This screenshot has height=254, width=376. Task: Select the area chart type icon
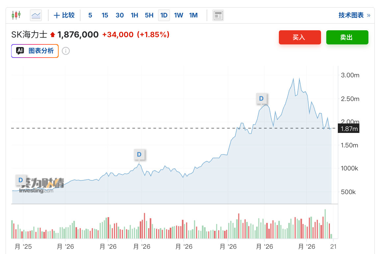click(36, 15)
